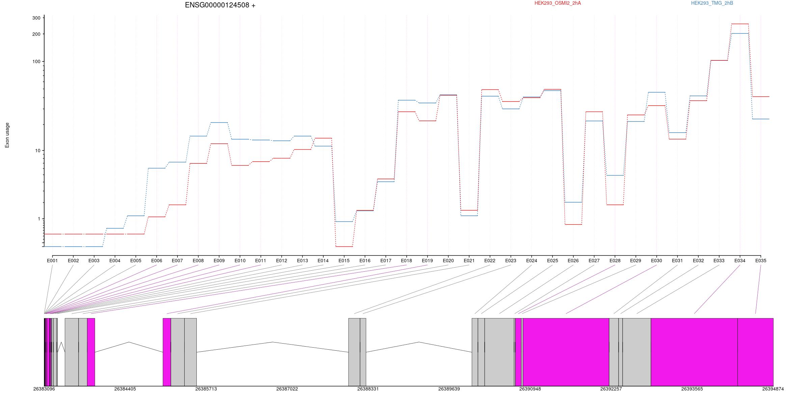The image size is (810, 405).
Task: Click exon label E033
Action: tap(719, 261)
